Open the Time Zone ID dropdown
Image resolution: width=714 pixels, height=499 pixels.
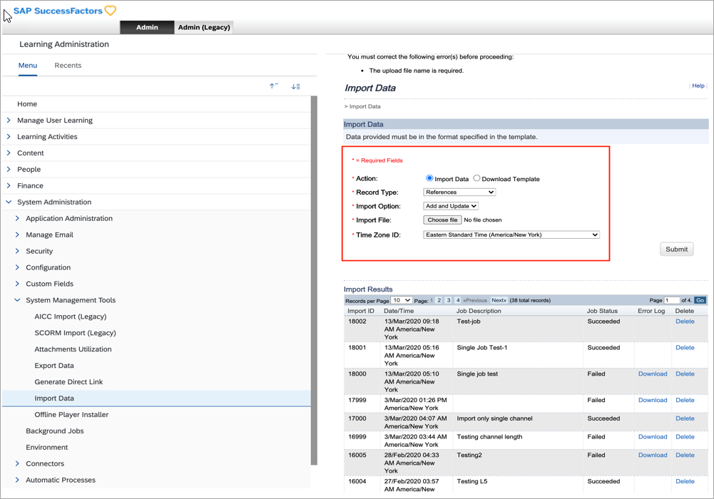(x=511, y=235)
